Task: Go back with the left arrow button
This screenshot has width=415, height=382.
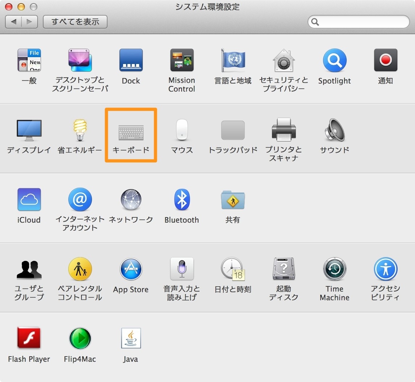Action: click(x=13, y=22)
